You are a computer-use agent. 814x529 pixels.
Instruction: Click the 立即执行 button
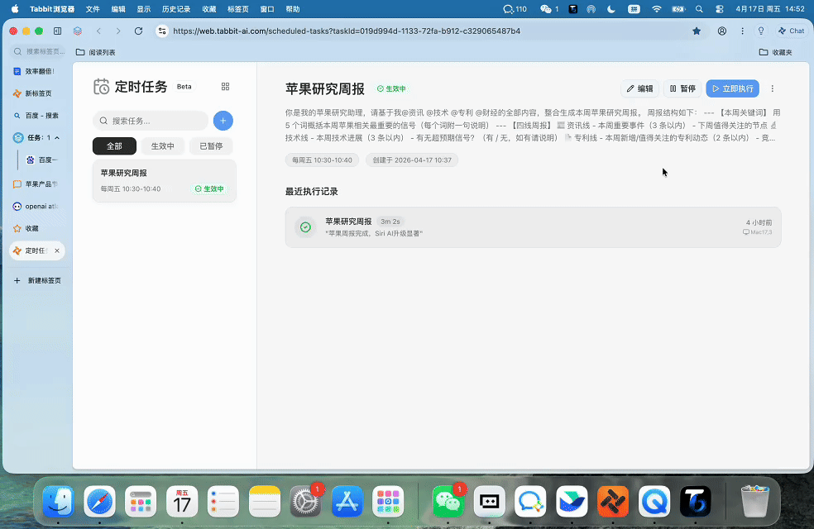pyautogui.click(x=732, y=88)
